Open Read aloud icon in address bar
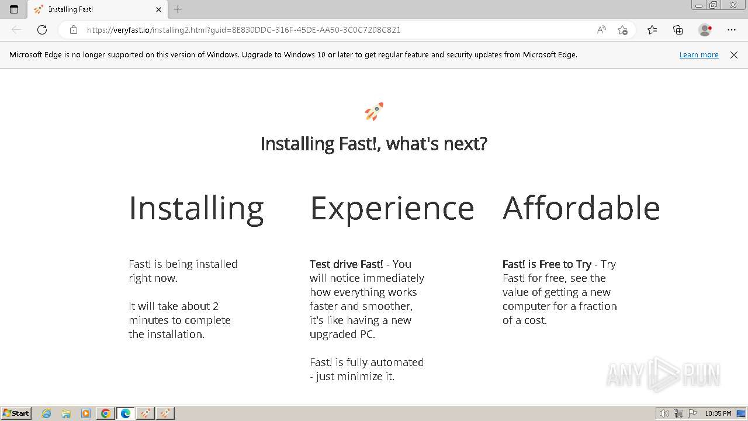Viewport: 748px width, 421px height. 601,30
